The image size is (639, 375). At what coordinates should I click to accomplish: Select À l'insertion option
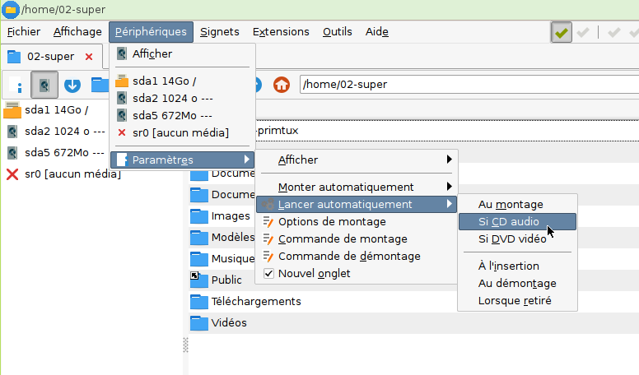[x=517, y=266]
